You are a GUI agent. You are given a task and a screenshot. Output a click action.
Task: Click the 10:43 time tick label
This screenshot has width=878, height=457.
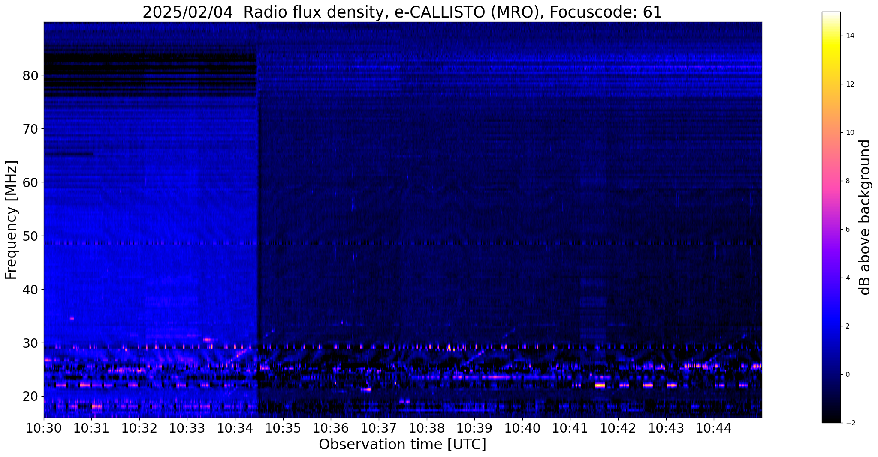pos(666,428)
